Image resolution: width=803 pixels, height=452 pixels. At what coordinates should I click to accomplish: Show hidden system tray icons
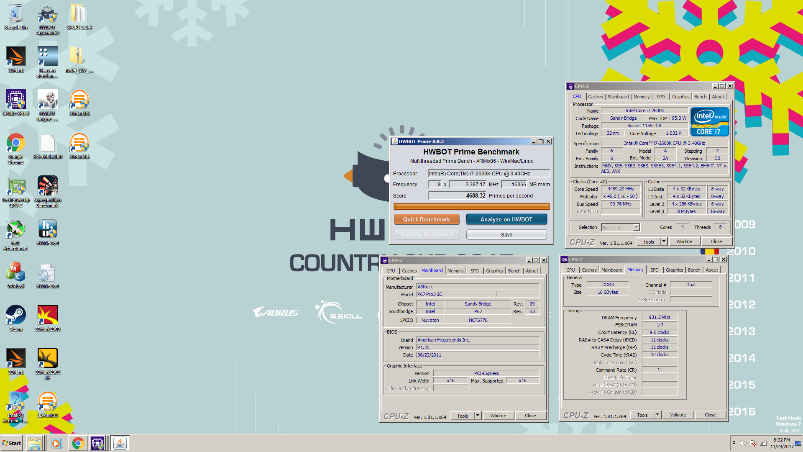(734, 442)
